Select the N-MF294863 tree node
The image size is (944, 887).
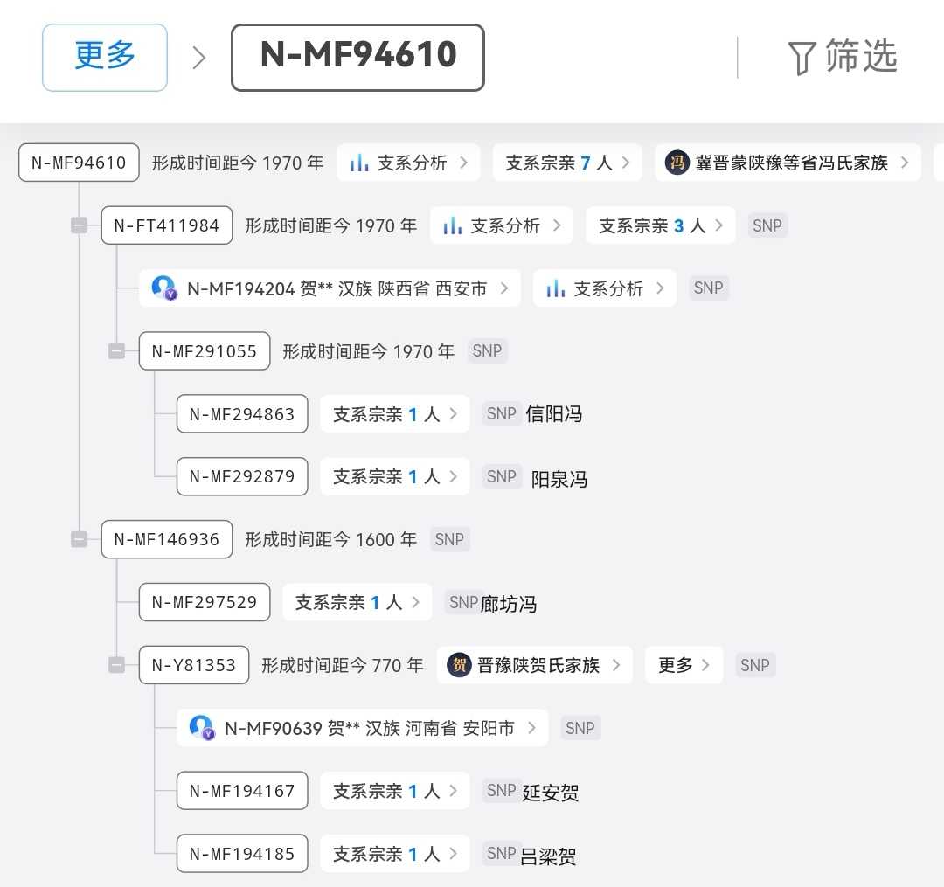pos(242,414)
